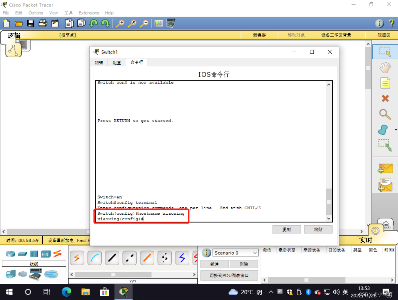This screenshot has height=300, width=398.
Task: Choose the Place Note tool
Action: [385, 83]
